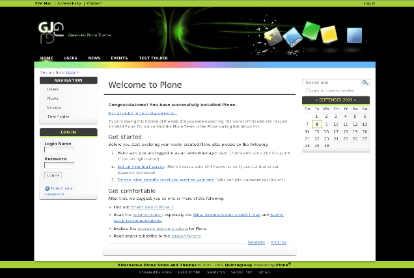Click Section 508 footer link
Image resolution: width=414 pixels, height=278 pixels.
point(241,272)
